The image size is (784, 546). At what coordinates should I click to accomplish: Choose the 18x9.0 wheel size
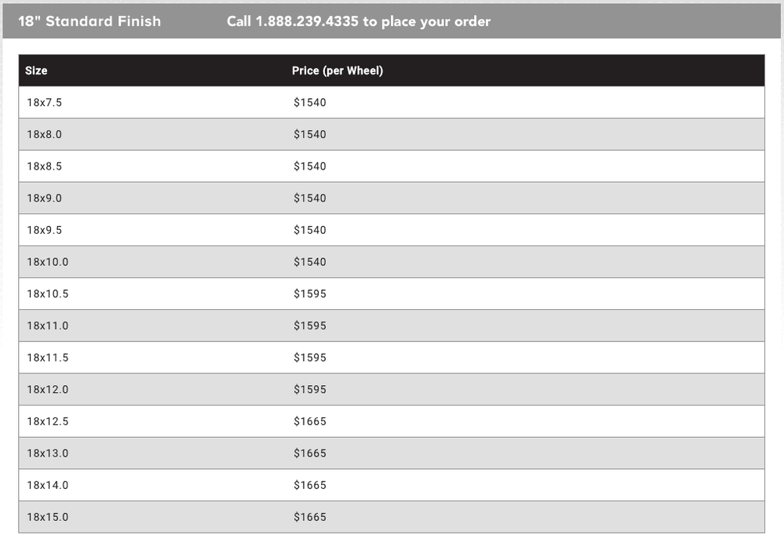click(x=44, y=198)
